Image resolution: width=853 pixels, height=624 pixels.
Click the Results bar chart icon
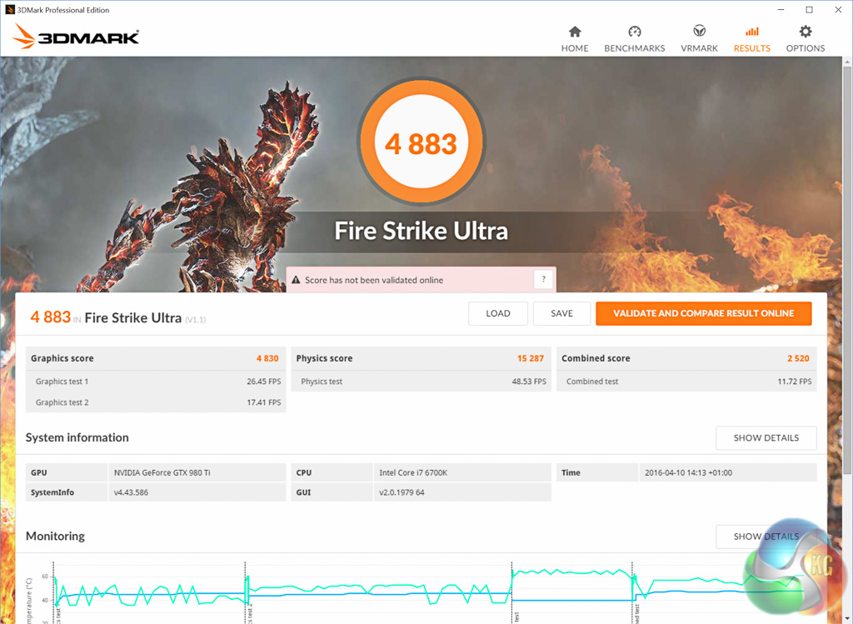[x=752, y=32]
